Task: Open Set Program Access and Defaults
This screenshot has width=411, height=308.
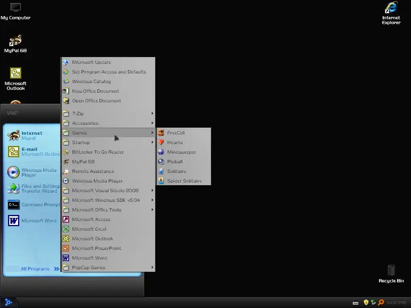Action: [x=108, y=72]
